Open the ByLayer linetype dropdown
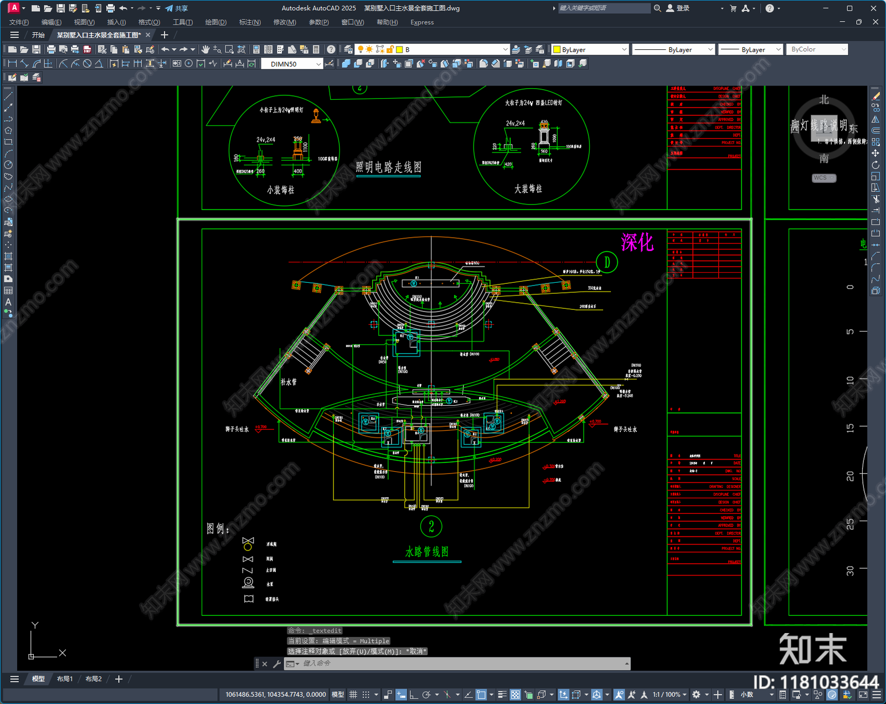This screenshot has height=704, width=886. point(674,49)
